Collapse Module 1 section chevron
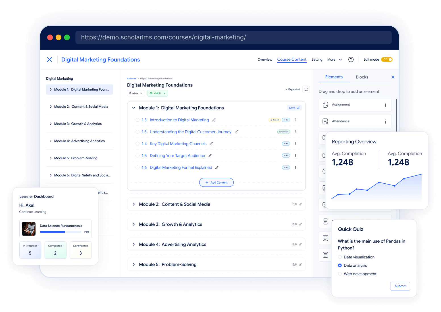Viewport: 441px width, 312px height. (x=134, y=108)
